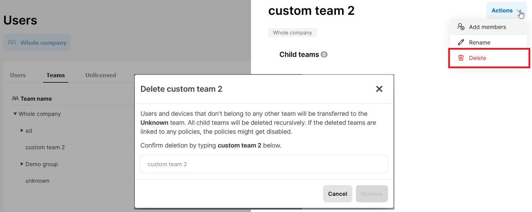Focus the team name confirmation field
This screenshot has height=212, width=532.
264,164
